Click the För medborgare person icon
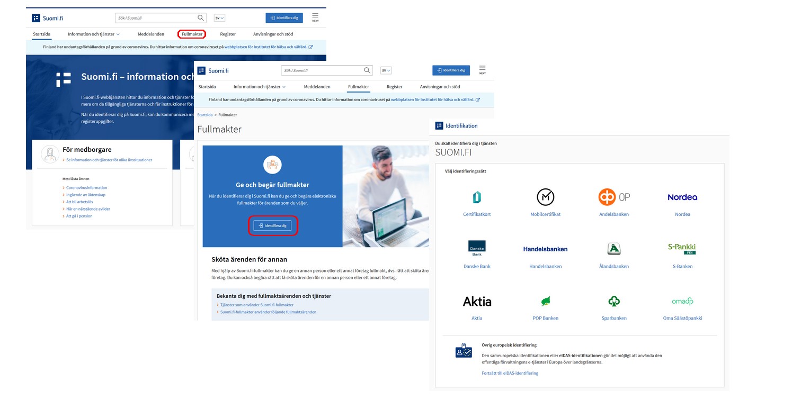The width and height of the screenshot is (801, 400). [x=50, y=154]
